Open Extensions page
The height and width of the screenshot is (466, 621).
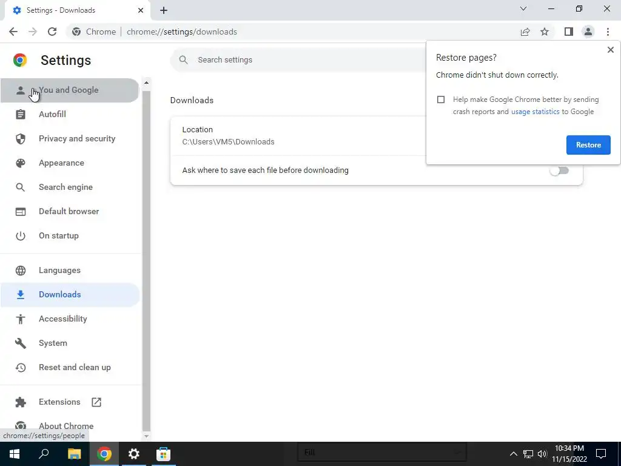pos(70,402)
